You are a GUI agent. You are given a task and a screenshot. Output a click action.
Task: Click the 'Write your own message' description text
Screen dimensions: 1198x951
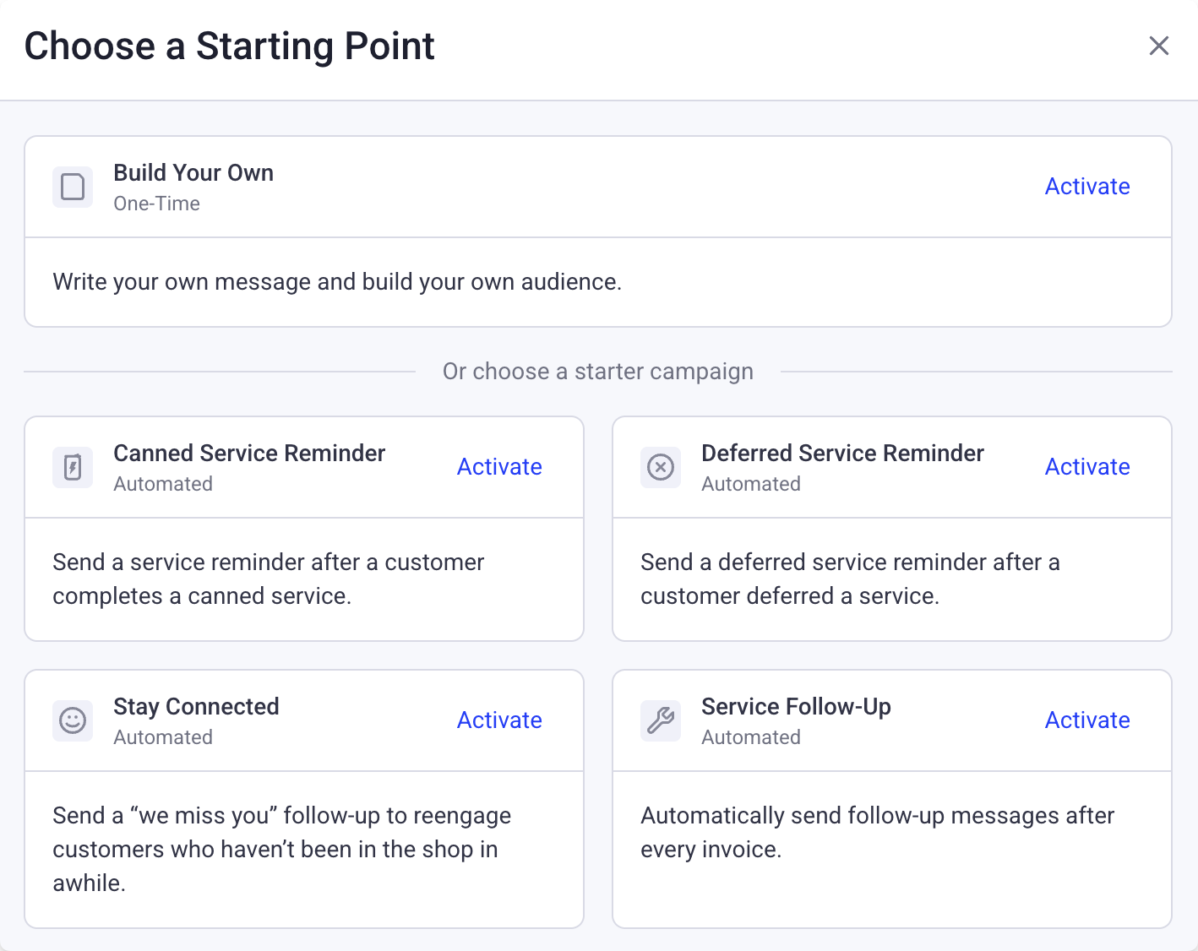tap(337, 282)
